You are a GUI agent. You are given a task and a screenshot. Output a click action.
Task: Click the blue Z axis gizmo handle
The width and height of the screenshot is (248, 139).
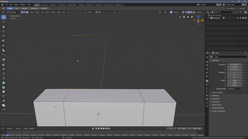(x=198, y=16)
